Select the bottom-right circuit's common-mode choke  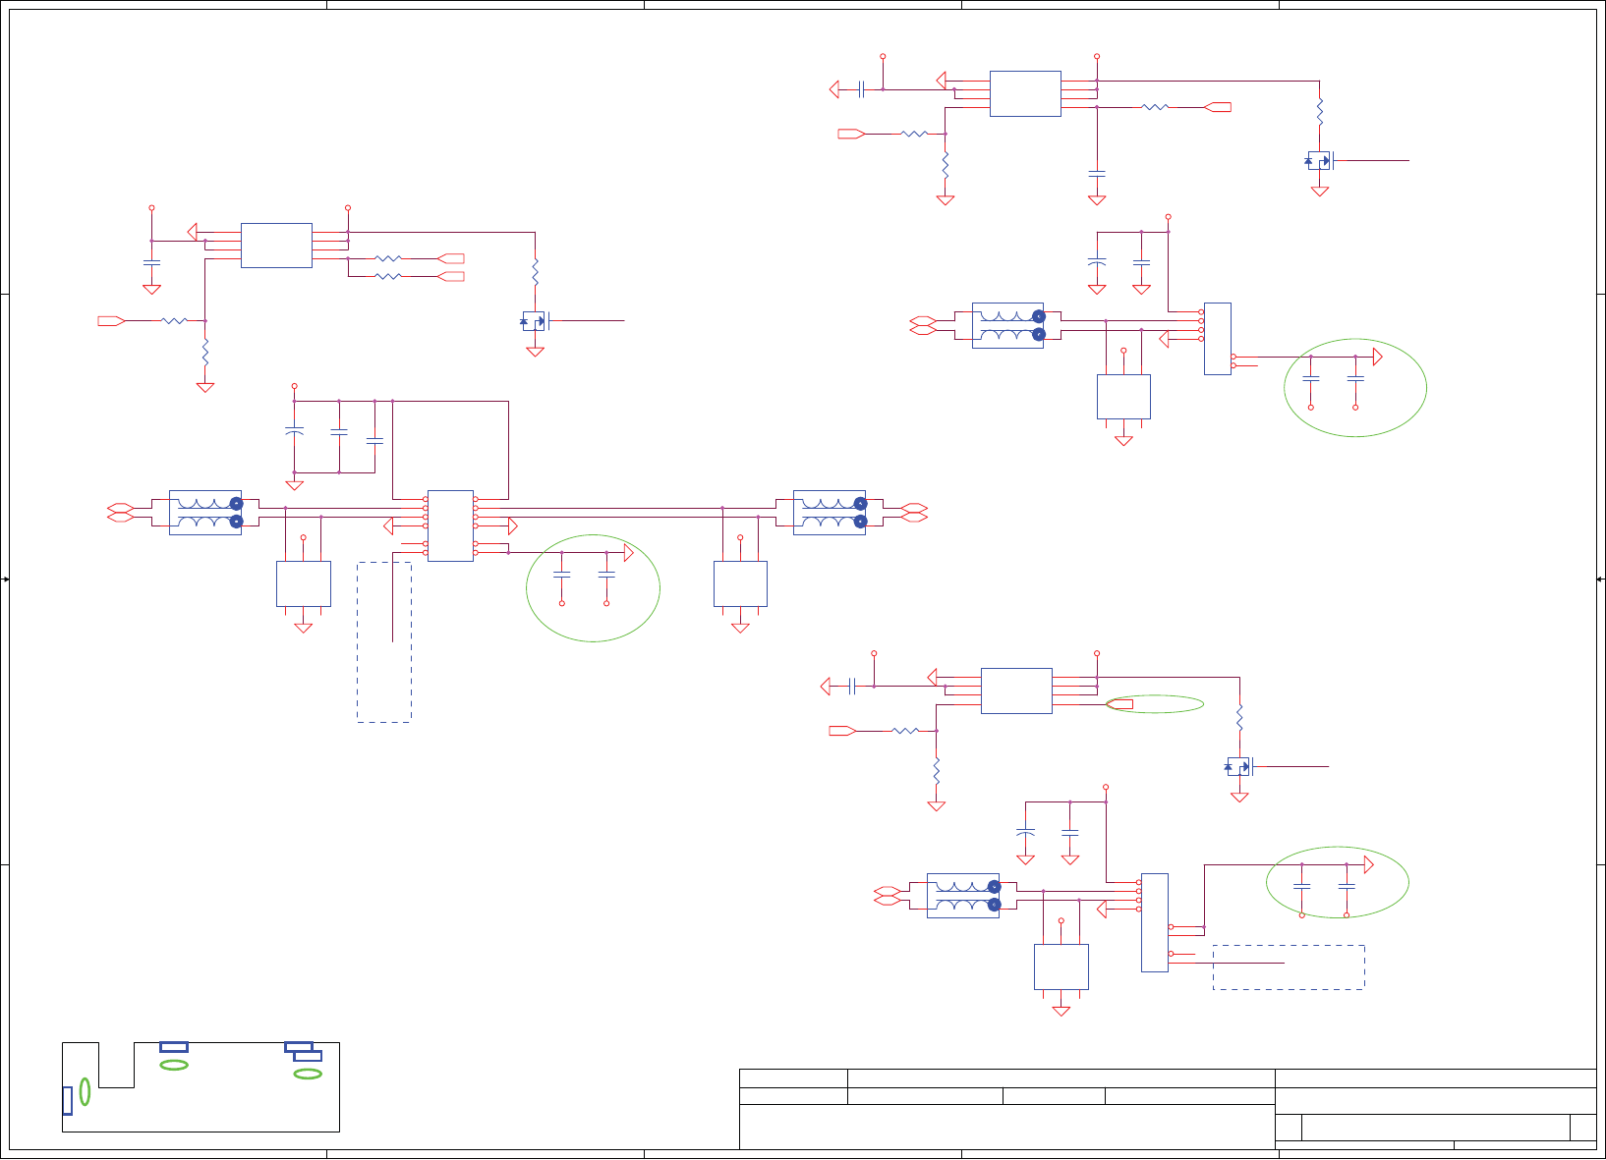[963, 896]
